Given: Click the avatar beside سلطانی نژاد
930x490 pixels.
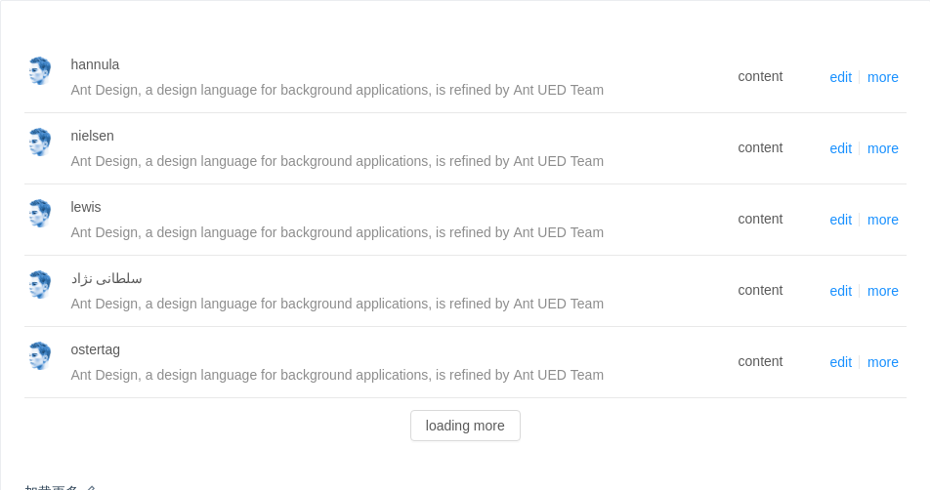Looking at the screenshot, I should pos(39,284).
